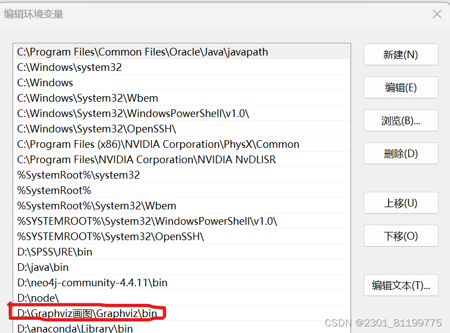Image resolution: width=450 pixels, height=333 pixels.
Task: Select the Windows OpenSSH path entry
Action: click(x=93, y=129)
